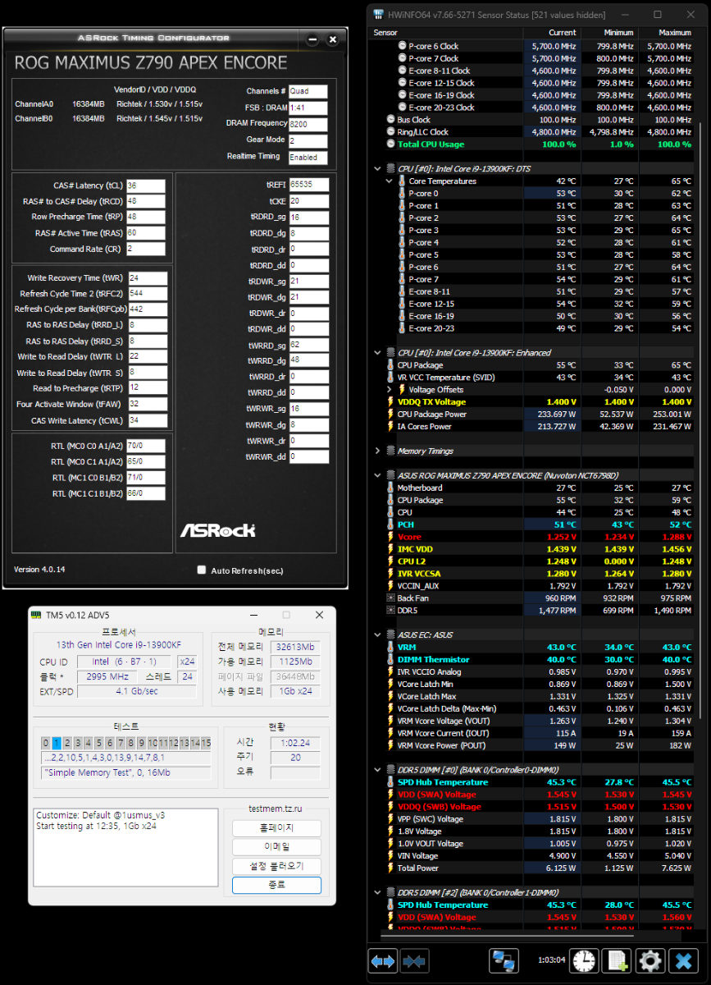The width and height of the screenshot is (711, 985).
Task: Collapse the ASUS EC: ASUS sensor group
Action: point(378,635)
